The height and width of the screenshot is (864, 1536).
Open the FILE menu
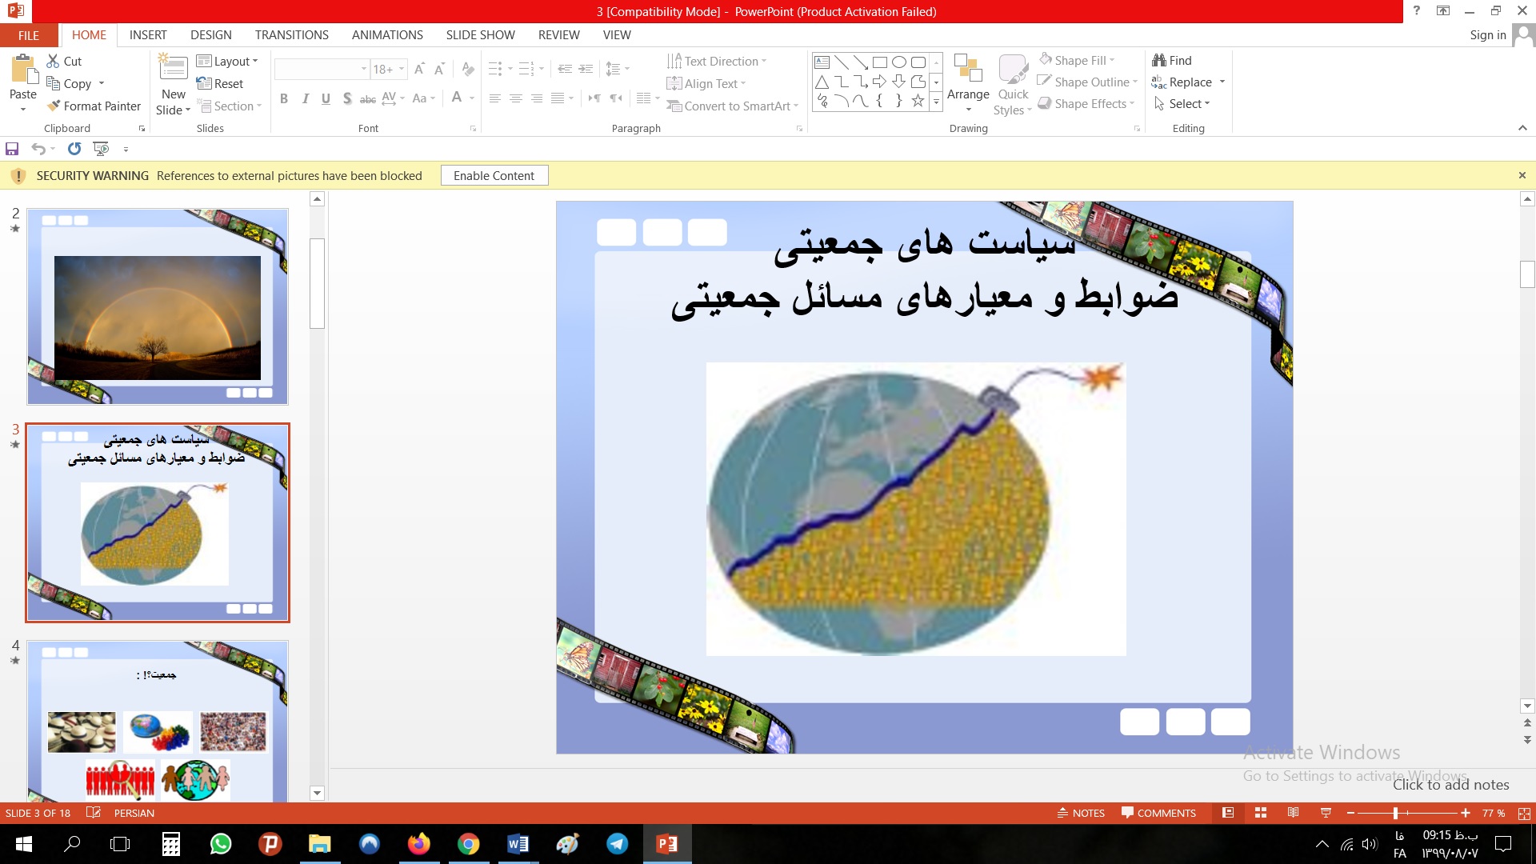tap(28, 35)
